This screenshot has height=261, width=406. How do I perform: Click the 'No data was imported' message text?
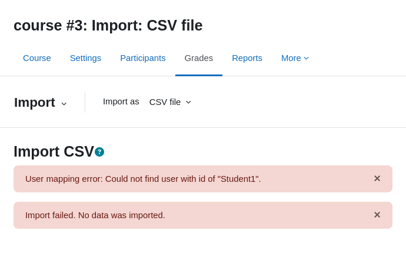click(x=95, y=215)
